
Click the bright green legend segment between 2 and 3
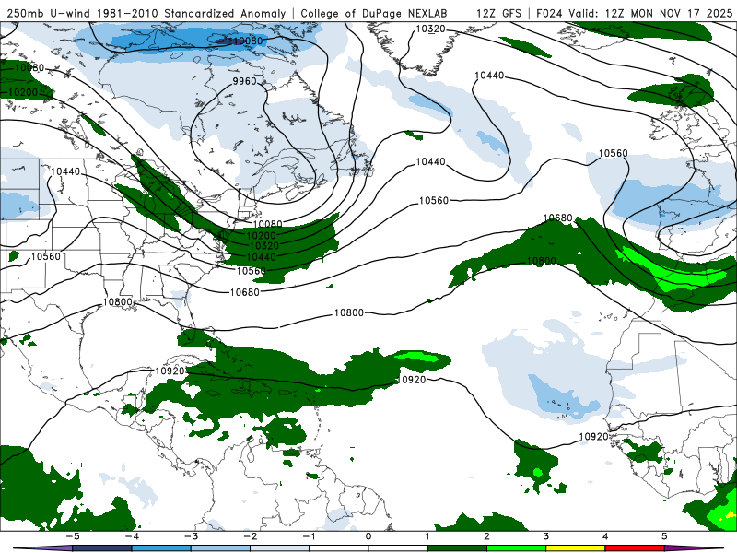pos(517,548)
